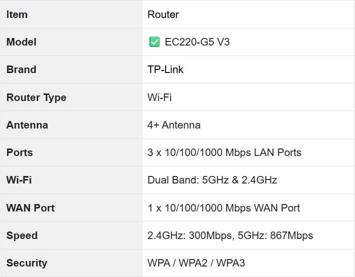Image resolution: width=355 pixels, height=277 pixels.
Task: Click the Ports row label
Action: coord(20,152)
